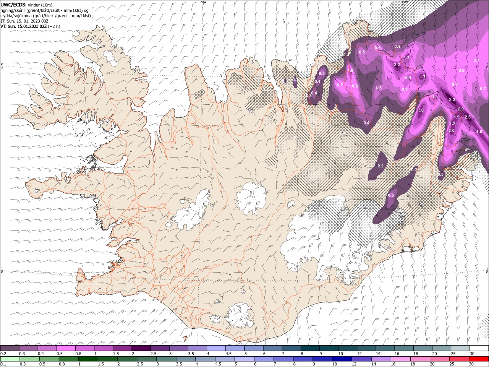The width and height of the screenshot is (489, 367).
Task: Pick the darkest green lower row swatch from 1 to 1.5
Action: click(88, 359)
